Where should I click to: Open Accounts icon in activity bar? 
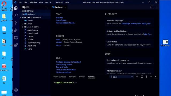tap(16, 90)
